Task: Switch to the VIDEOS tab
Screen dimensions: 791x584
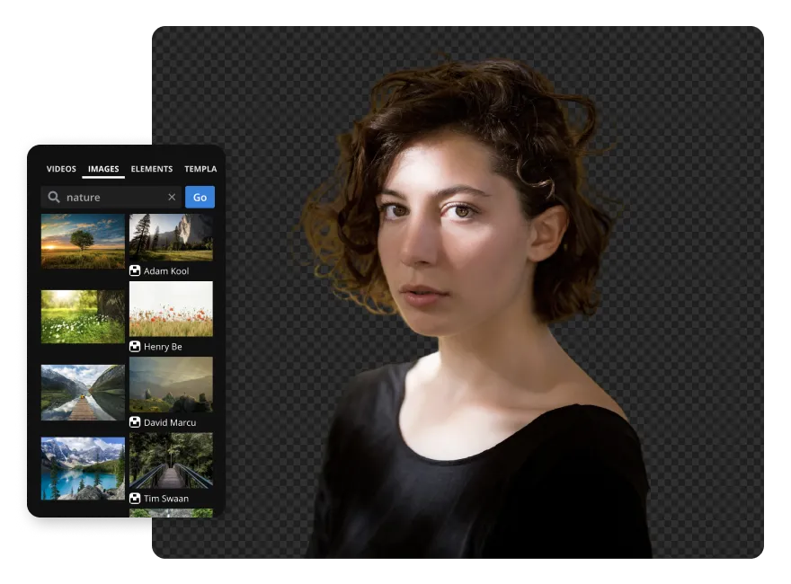Action: click(x=61, y=169)
